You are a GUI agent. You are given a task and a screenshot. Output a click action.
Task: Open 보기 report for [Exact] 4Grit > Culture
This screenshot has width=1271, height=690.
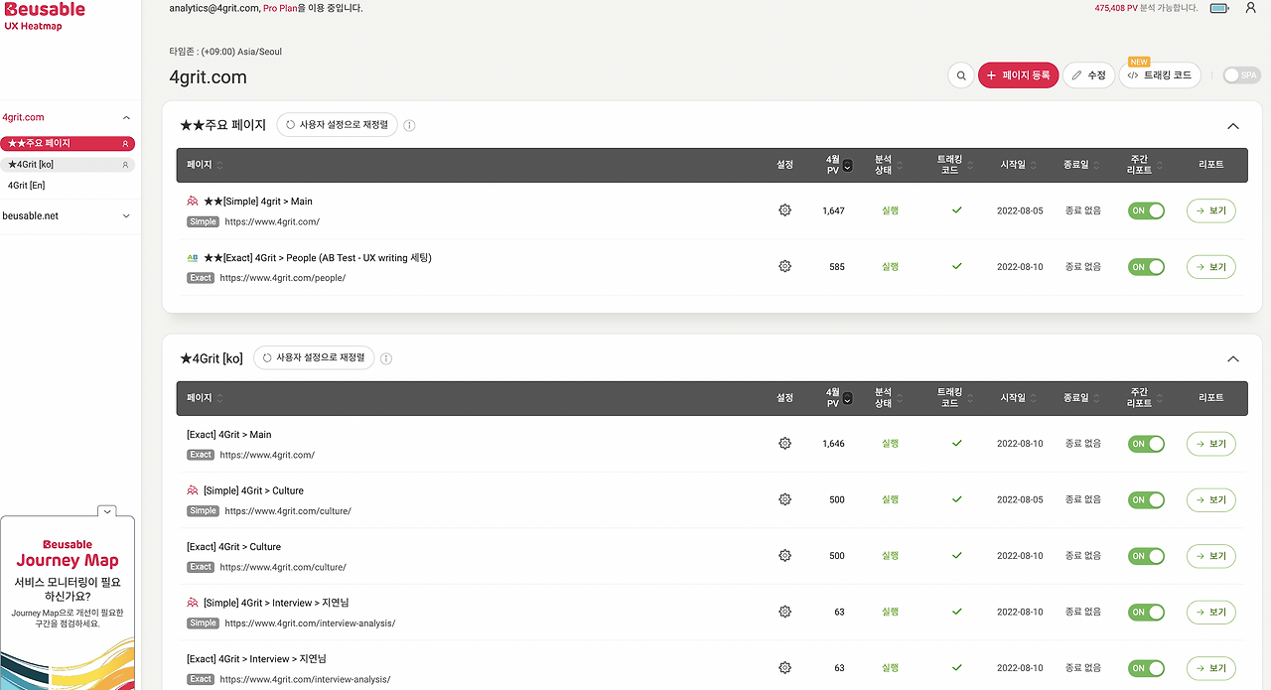(x=1211, y=556)
